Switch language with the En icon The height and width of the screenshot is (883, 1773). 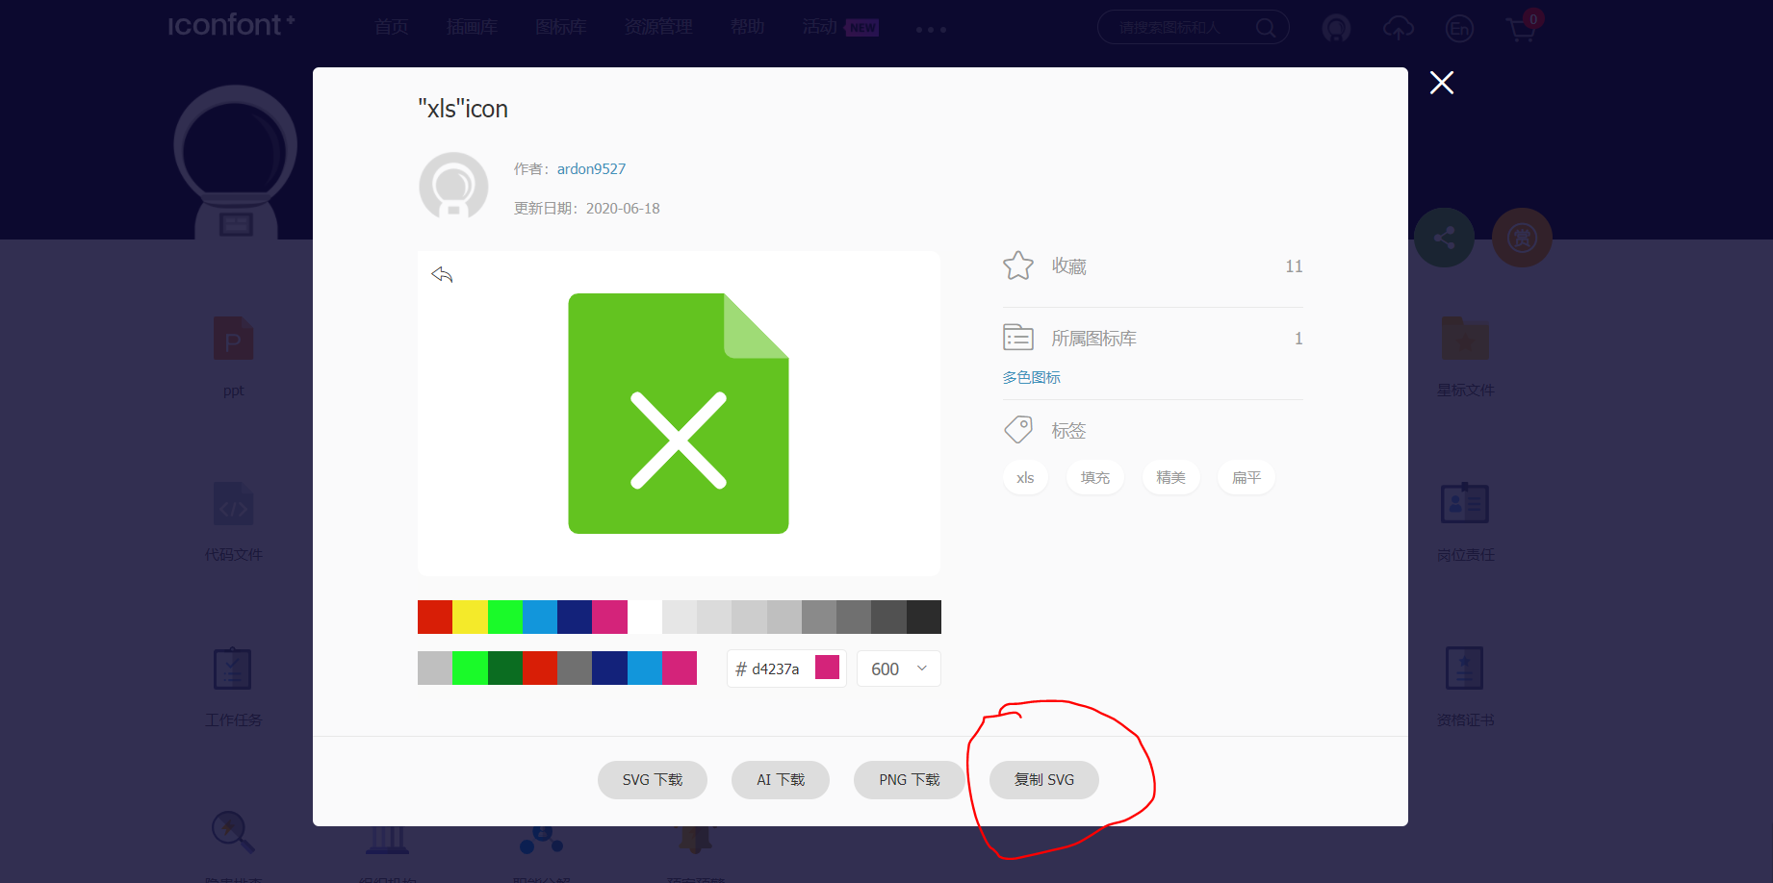pos(1459,29)
